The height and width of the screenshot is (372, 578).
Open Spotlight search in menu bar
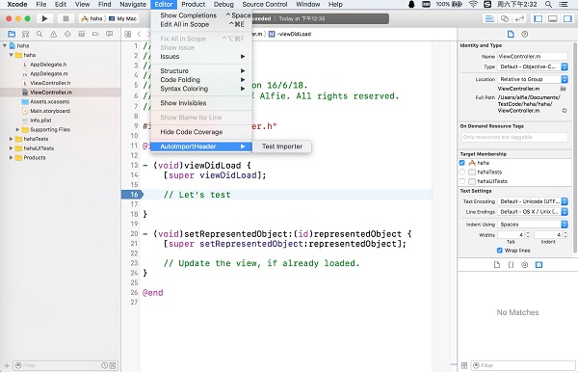(x=548, y=5)
